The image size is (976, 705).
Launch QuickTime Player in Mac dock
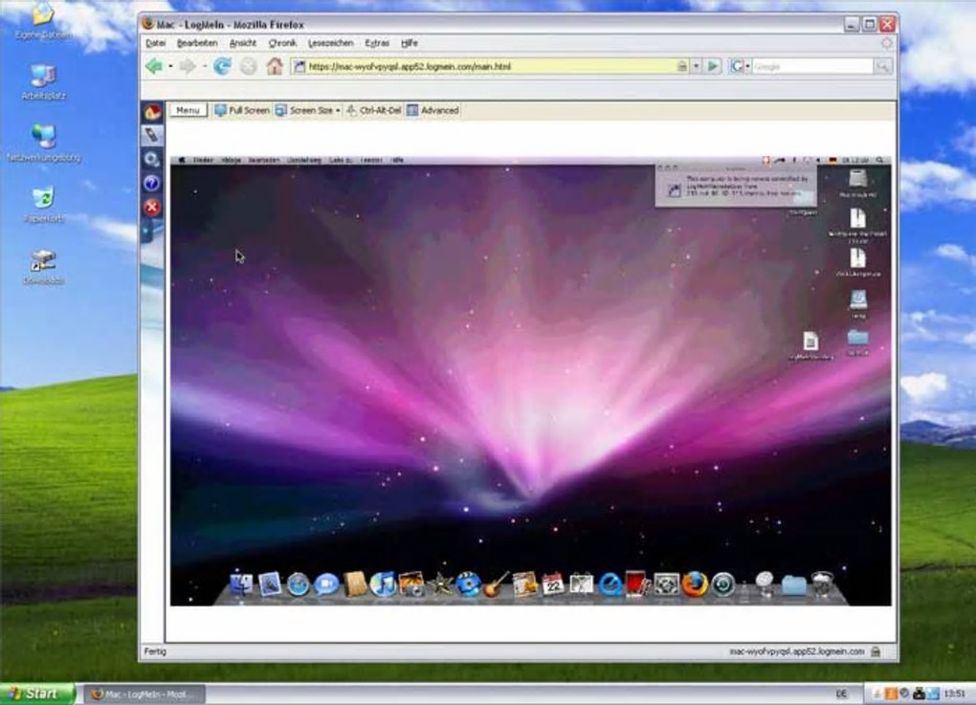click(610, 584)
